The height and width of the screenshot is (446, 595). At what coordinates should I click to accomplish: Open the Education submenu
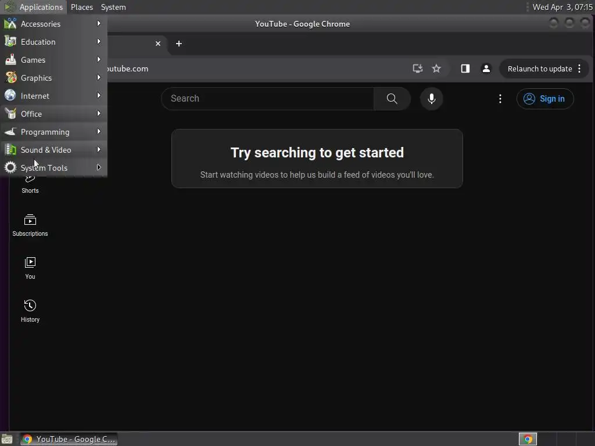[53, 42]
